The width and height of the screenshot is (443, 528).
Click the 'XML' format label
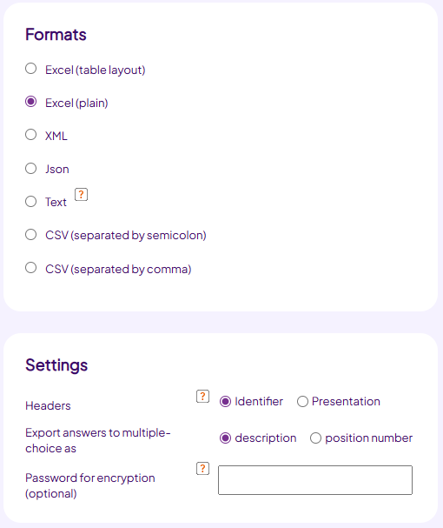[x=56, y=136]
